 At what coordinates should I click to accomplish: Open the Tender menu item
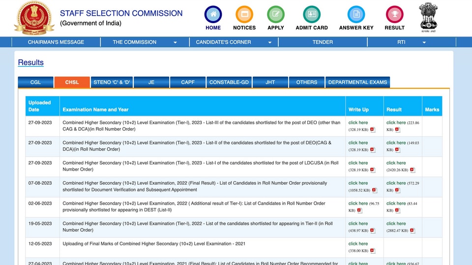(323, 42)
